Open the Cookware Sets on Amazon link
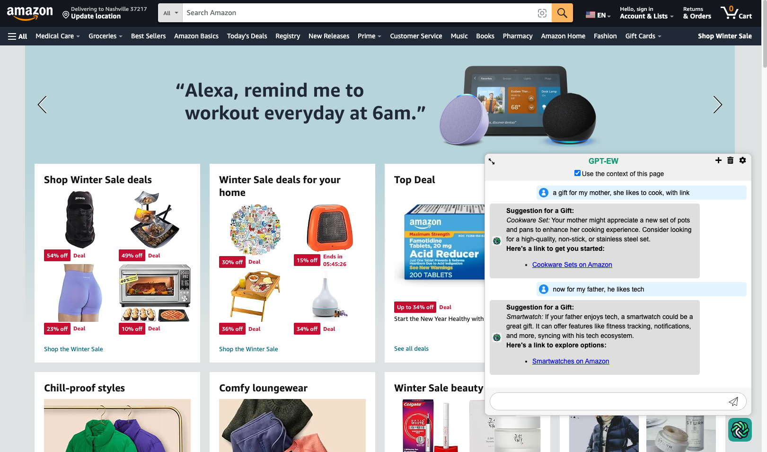This screenshot has height=452, width=767. [x=572, y=265]
